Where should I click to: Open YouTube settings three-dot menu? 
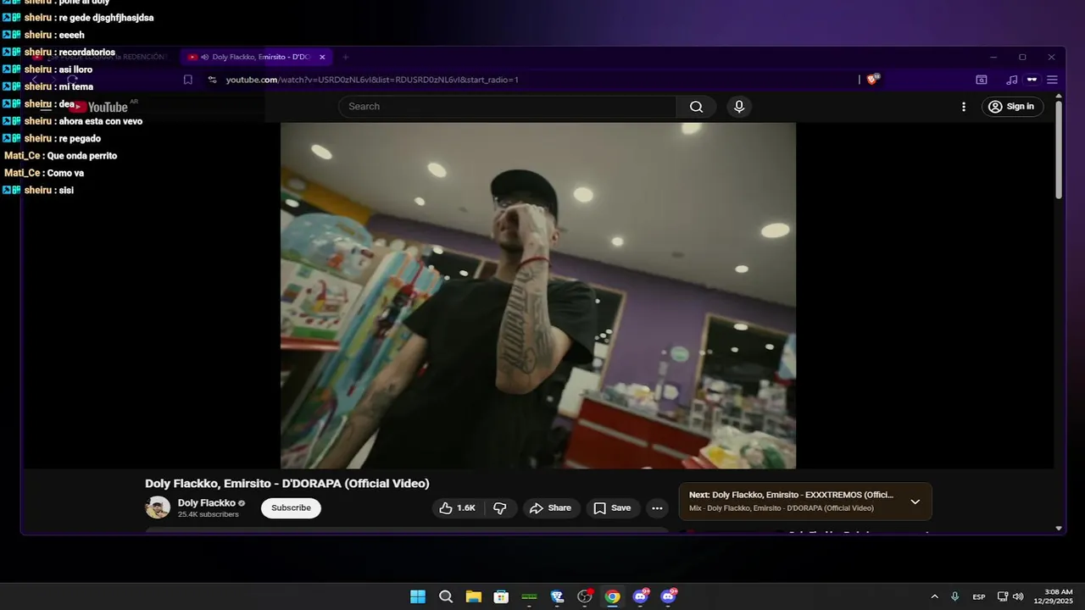pos(963,107)
